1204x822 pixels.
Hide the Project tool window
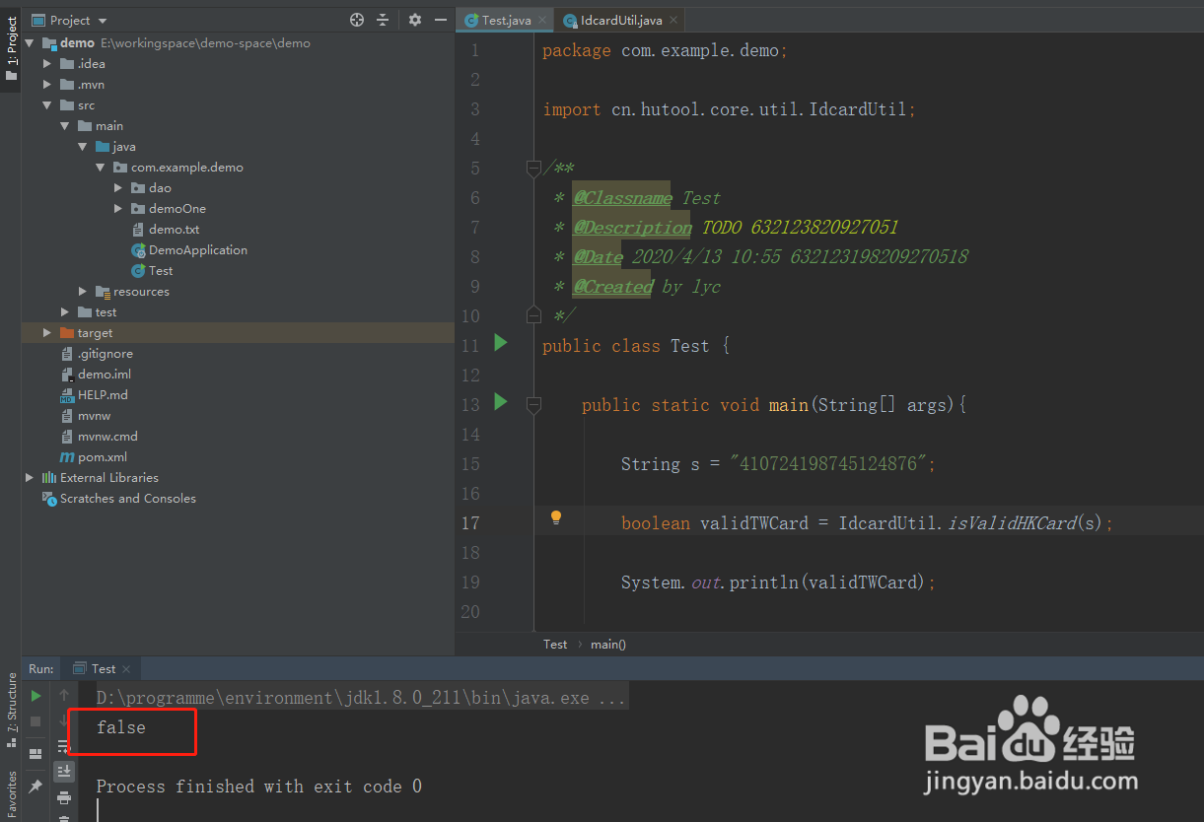[441, 20]
